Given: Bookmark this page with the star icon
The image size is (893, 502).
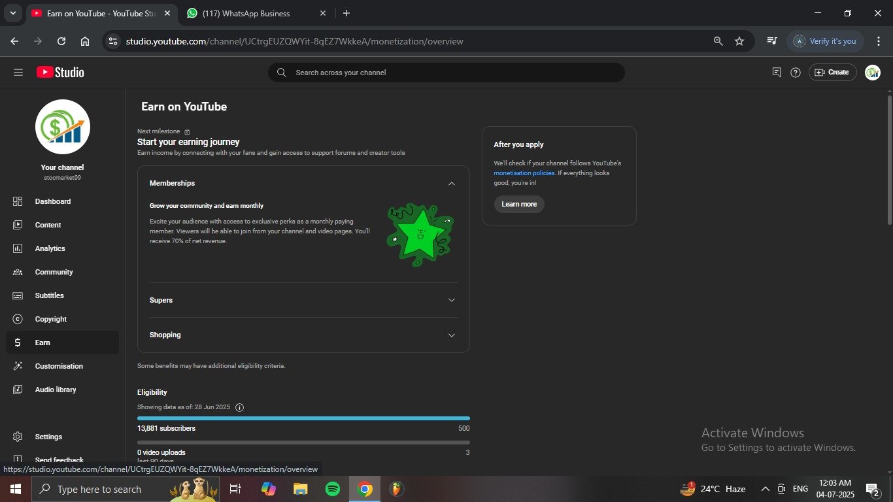Looking at the screenshot, I should tap(739, 41).
